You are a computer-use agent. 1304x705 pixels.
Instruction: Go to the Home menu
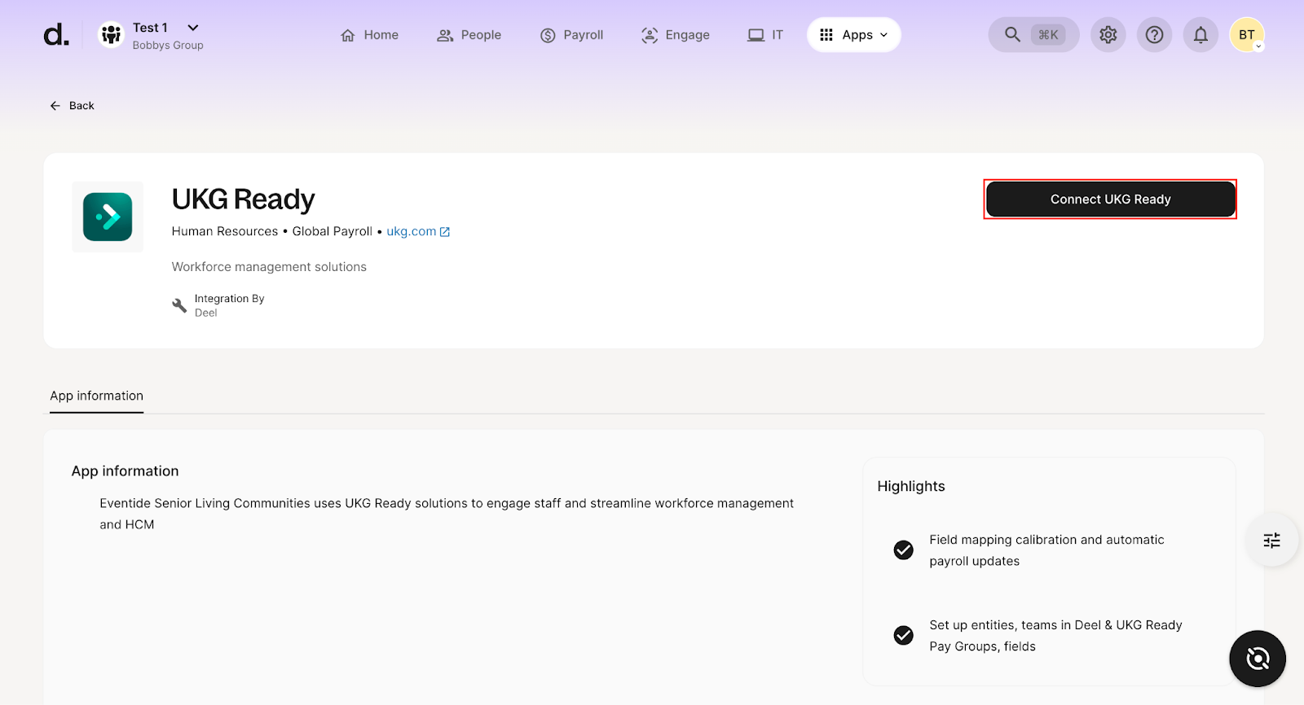point(369,35)
